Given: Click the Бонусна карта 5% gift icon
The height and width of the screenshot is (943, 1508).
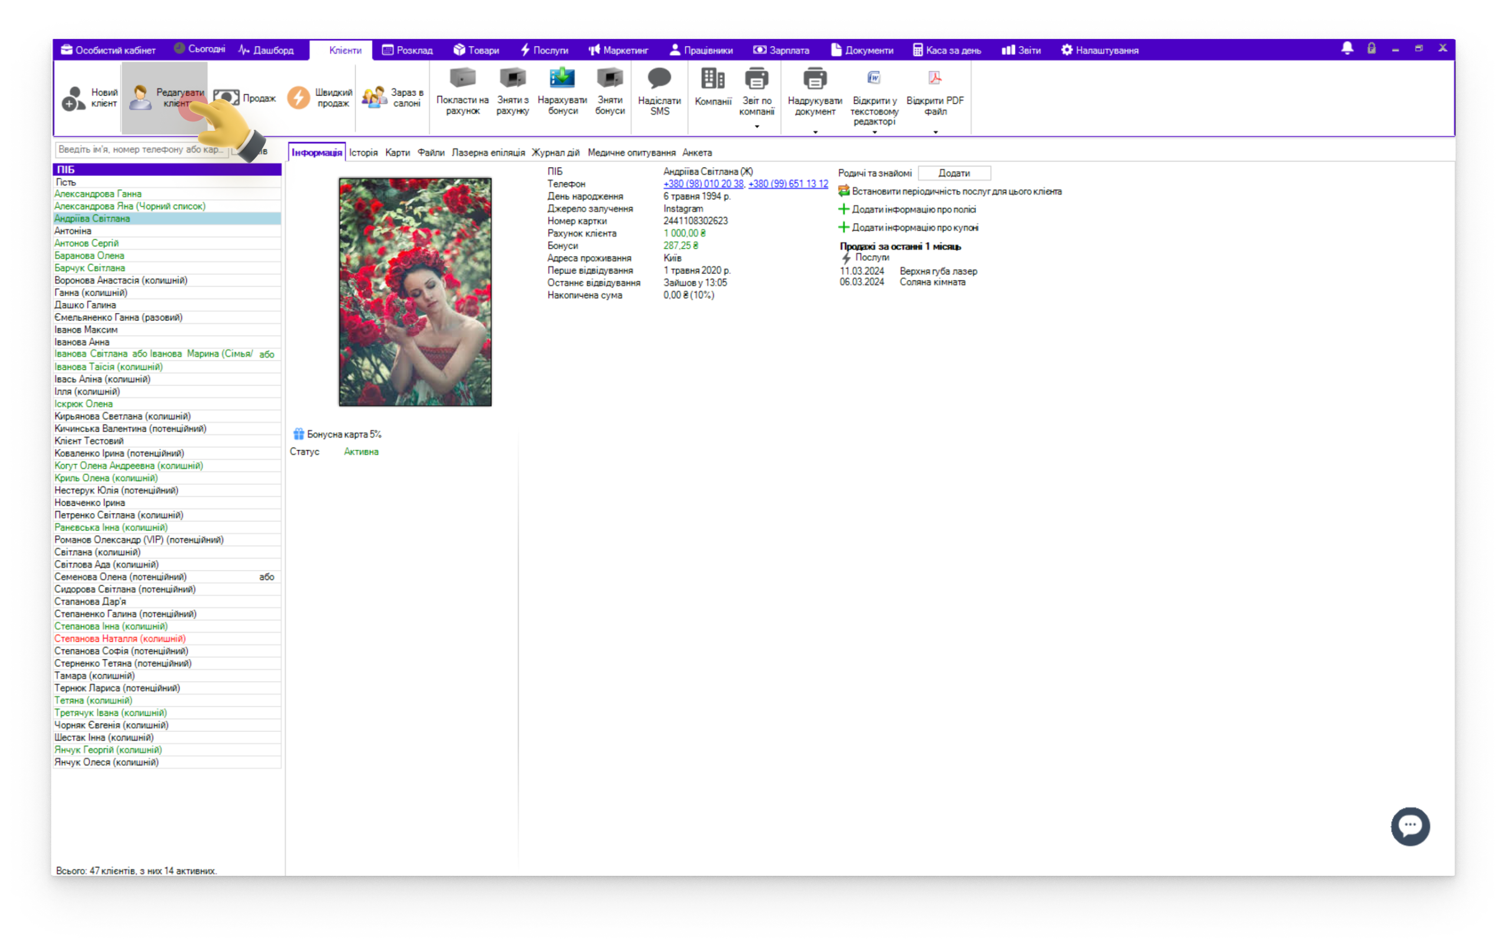Looking at the screenshot, I should tap(299, 434).
